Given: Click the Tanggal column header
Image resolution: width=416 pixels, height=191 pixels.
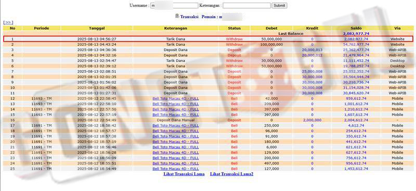Looking at the screenshot, I should [x=97, y=28].
